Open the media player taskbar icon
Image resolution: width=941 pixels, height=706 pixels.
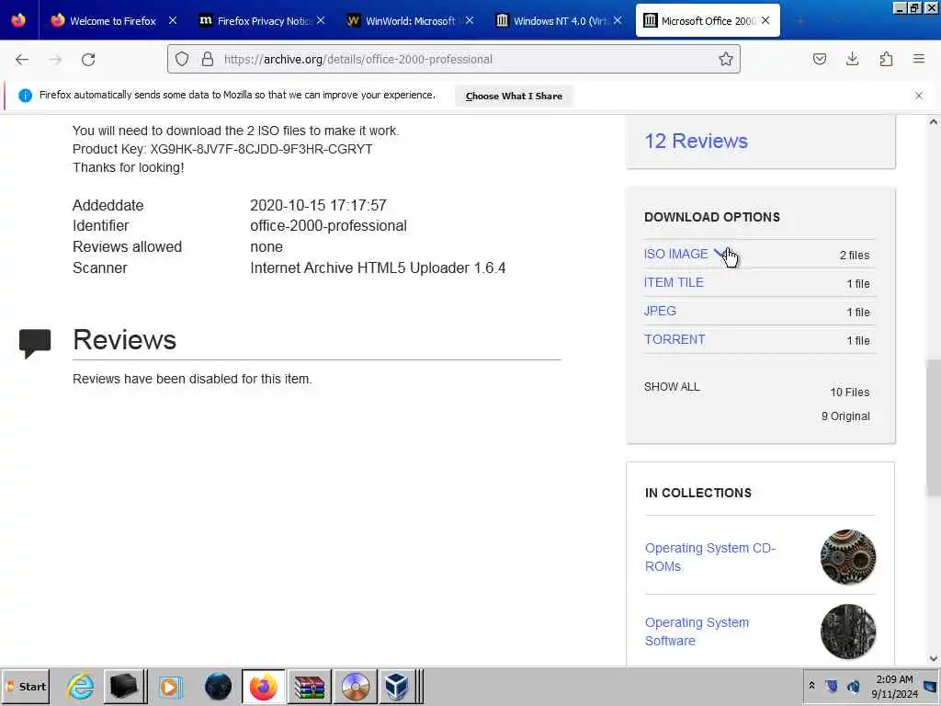coord(170,686)
